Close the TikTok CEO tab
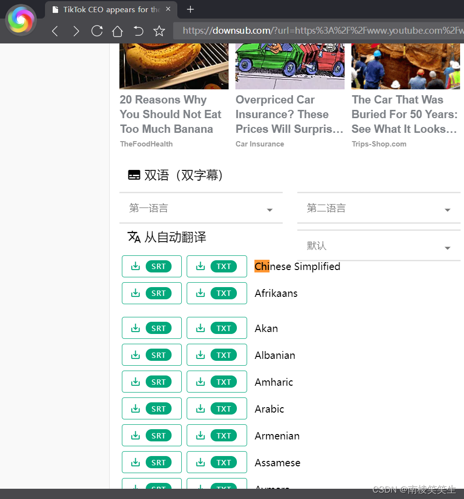 [x=168, y=9]
